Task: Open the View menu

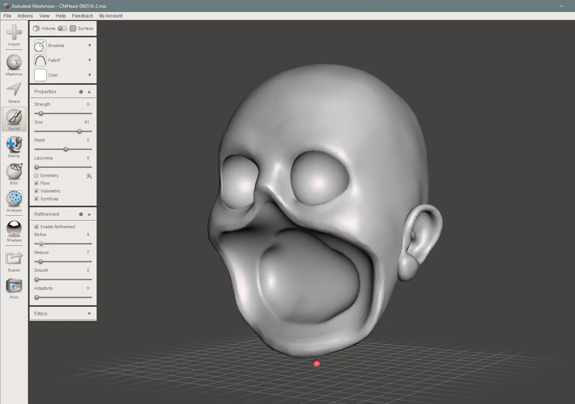Action: point(44,16)
